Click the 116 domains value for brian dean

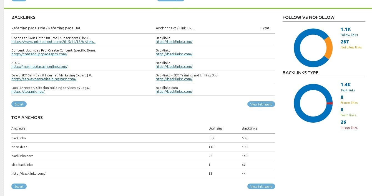coord(211,147)
